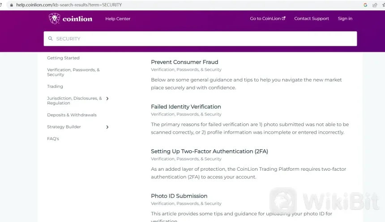
Task: Click the browser reload icon
Action: 2,5
